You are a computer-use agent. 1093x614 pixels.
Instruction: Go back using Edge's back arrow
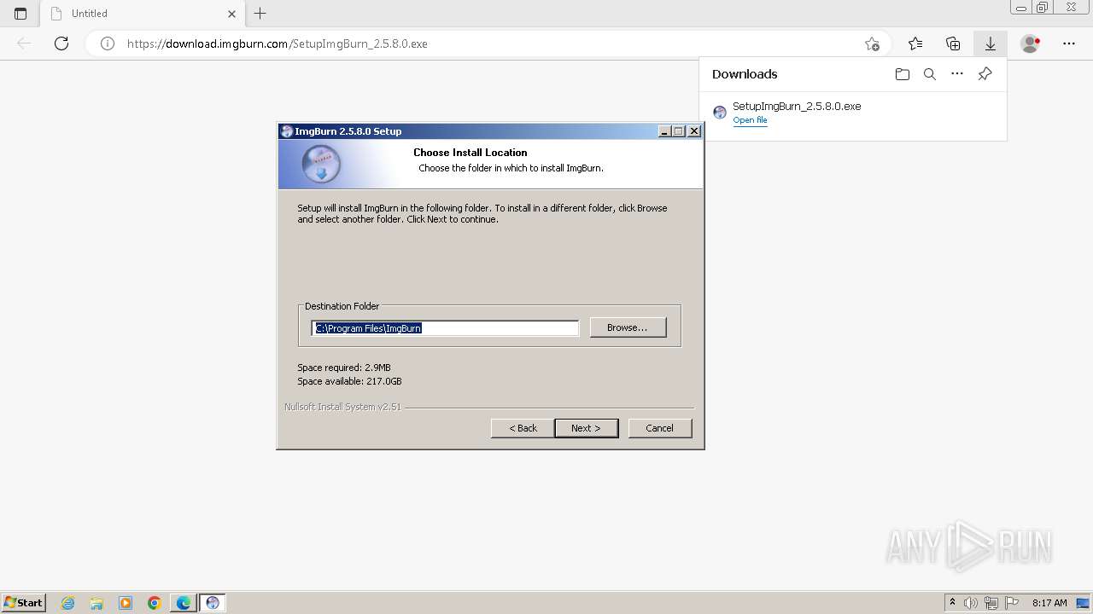click(x=24, y=43)
